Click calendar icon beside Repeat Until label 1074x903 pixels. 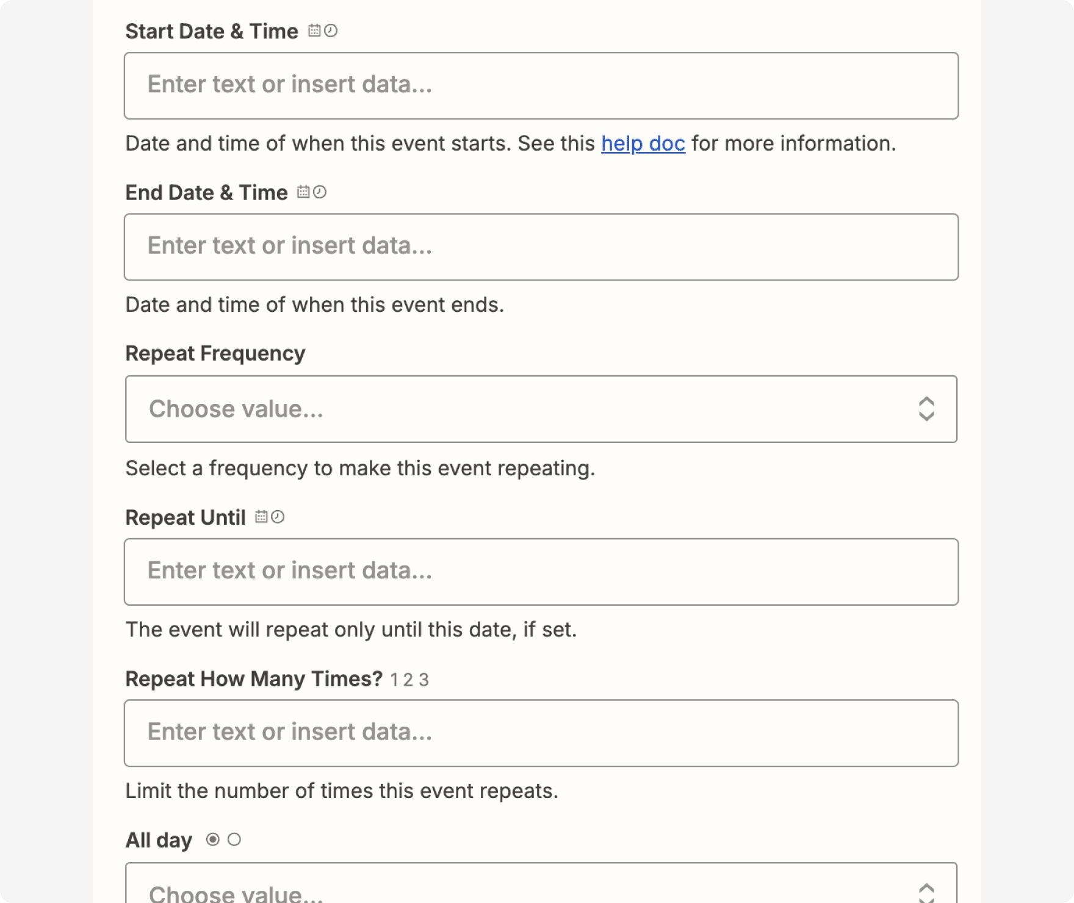[x=261, y=517]
